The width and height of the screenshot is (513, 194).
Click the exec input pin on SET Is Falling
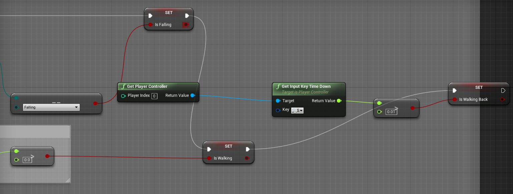click(150, 15)
